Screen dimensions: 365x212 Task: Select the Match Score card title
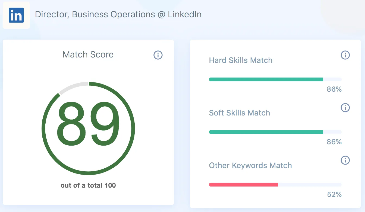pos(88,54)
